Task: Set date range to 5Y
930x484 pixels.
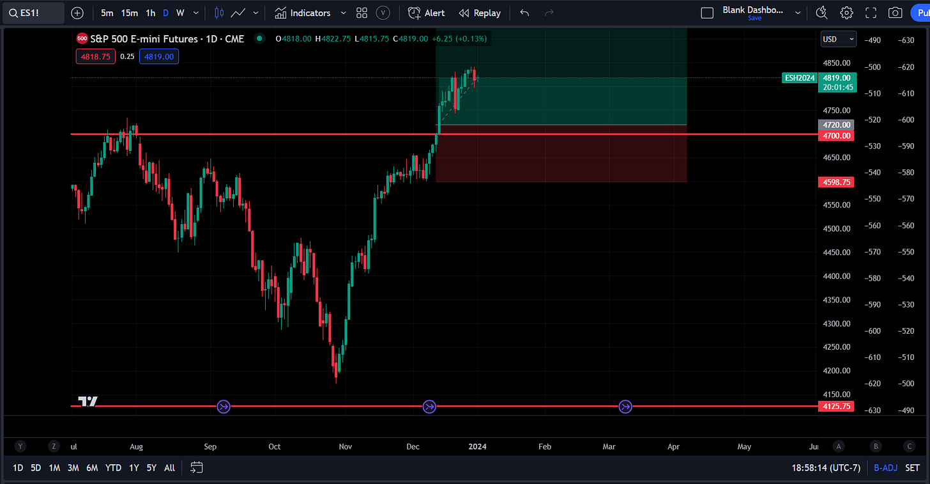Action: [x=151, y=468]
